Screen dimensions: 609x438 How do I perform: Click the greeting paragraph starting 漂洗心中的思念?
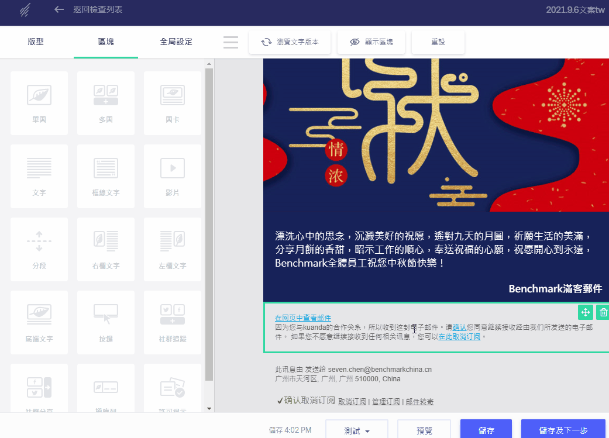[433, 249]
